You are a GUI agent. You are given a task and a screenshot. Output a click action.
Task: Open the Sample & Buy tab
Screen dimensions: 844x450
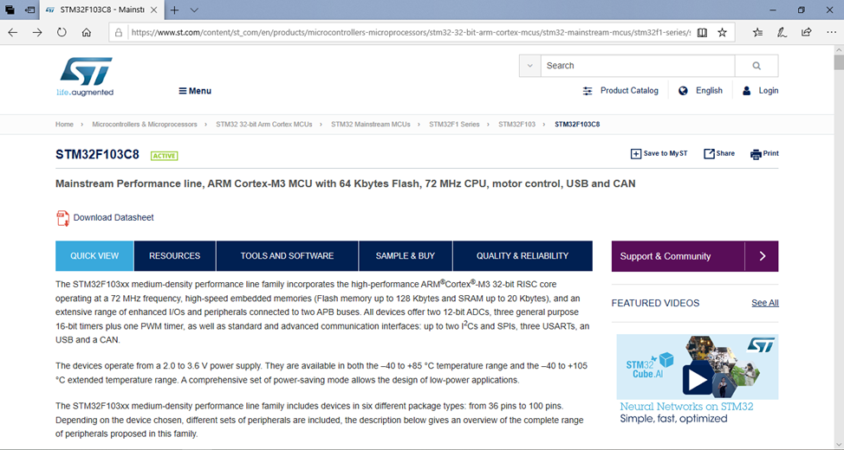tap(406, 256)
